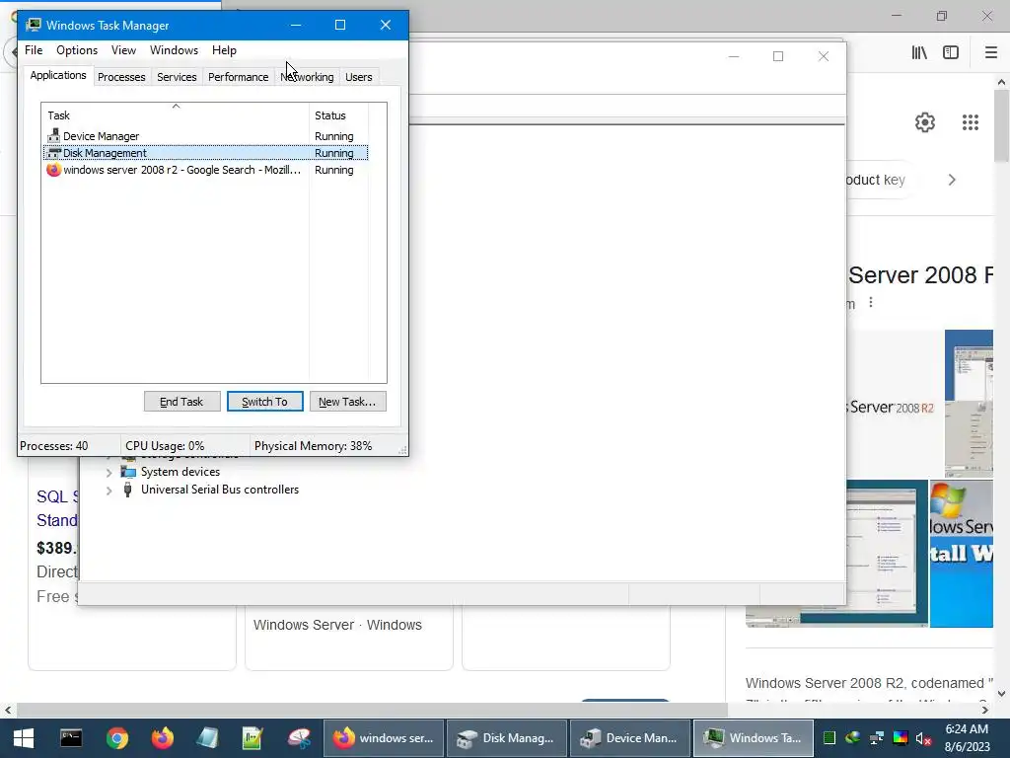Click CPU Usage: 0% in status bar
The height and width of the screenshot is (758, 1010).
coord(165,446)
